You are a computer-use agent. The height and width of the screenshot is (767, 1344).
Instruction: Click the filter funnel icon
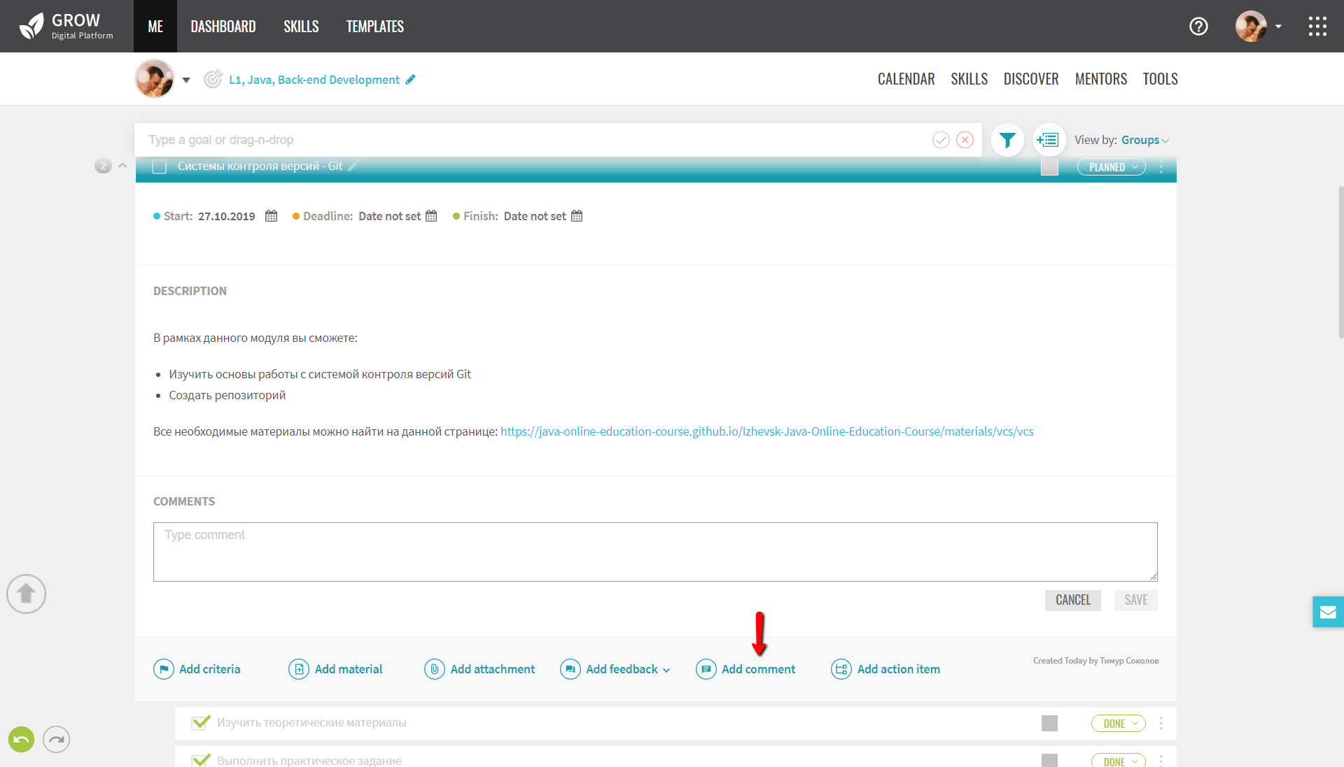[1007, 141]
